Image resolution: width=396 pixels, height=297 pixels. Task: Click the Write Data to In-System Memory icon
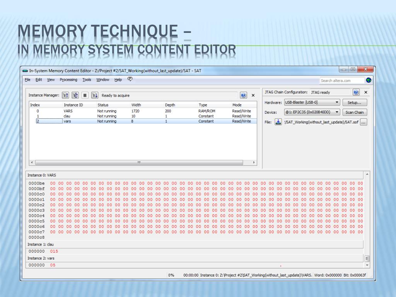click(x=95, y=95)
